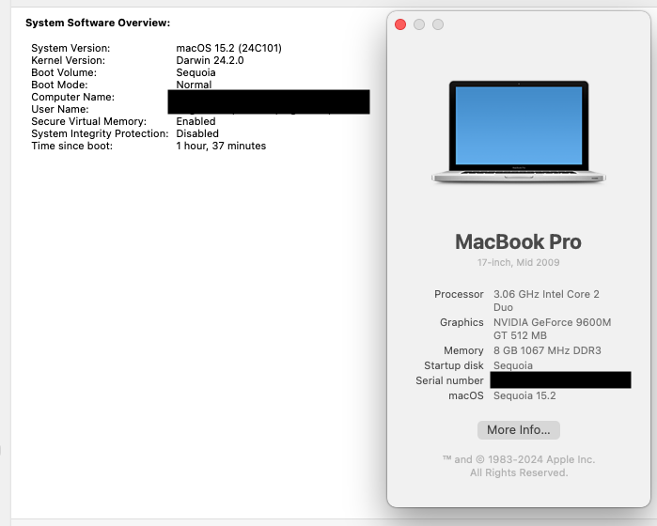Click the MacBook Pro laptop image
Viewport: 657px width, 526px height.
click(518, 131)
